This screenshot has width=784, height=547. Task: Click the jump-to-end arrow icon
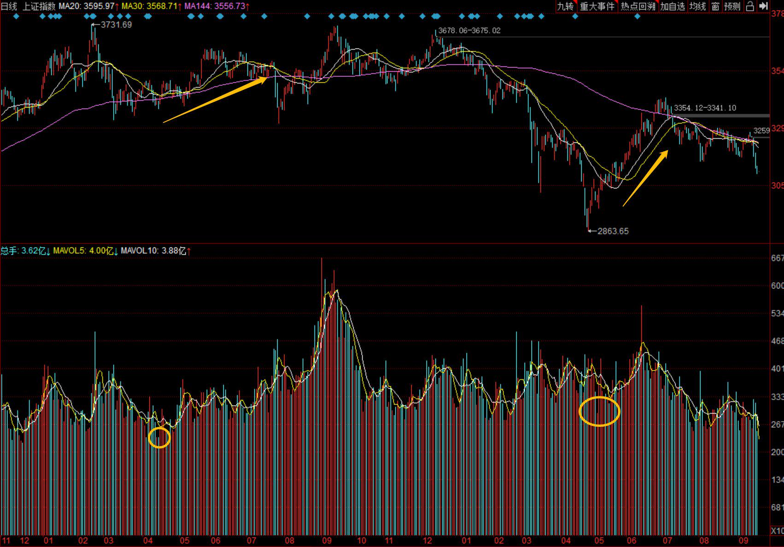(x=764, y=6)
